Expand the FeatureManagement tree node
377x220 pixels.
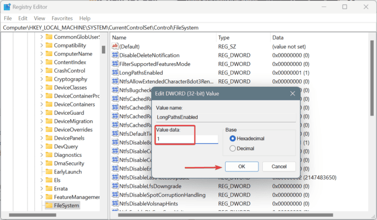tap(41, 197)
